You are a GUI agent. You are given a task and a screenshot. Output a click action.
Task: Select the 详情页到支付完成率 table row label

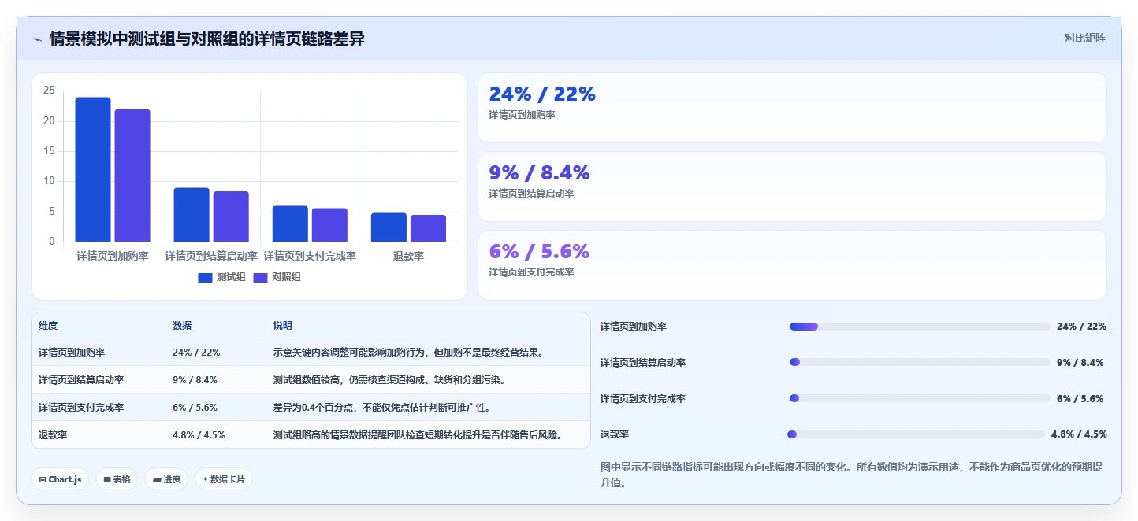tap(81, 408)
